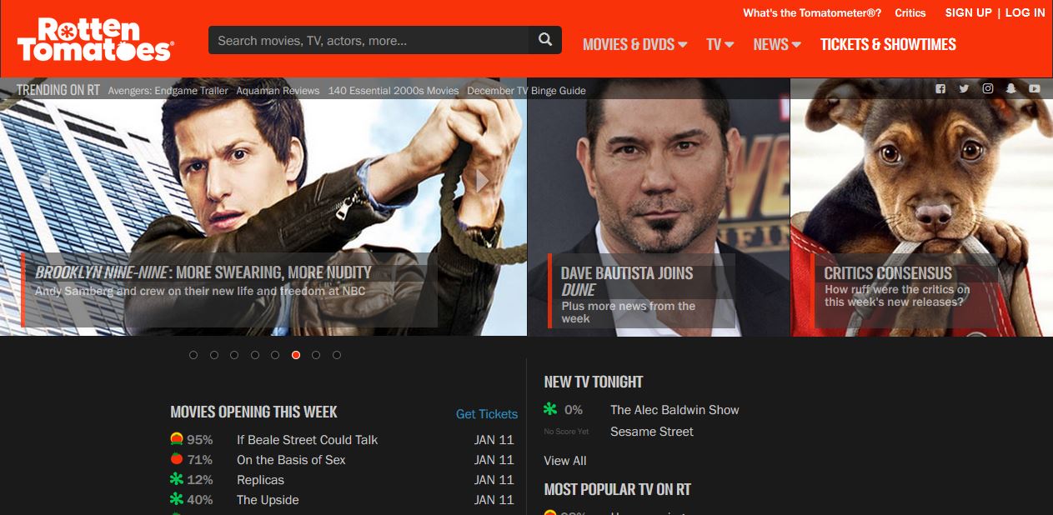Screen dimensions: 1053x515
Task: Select the fourth carousel dot
Action: pyautogui.click(x=255, y=355)
